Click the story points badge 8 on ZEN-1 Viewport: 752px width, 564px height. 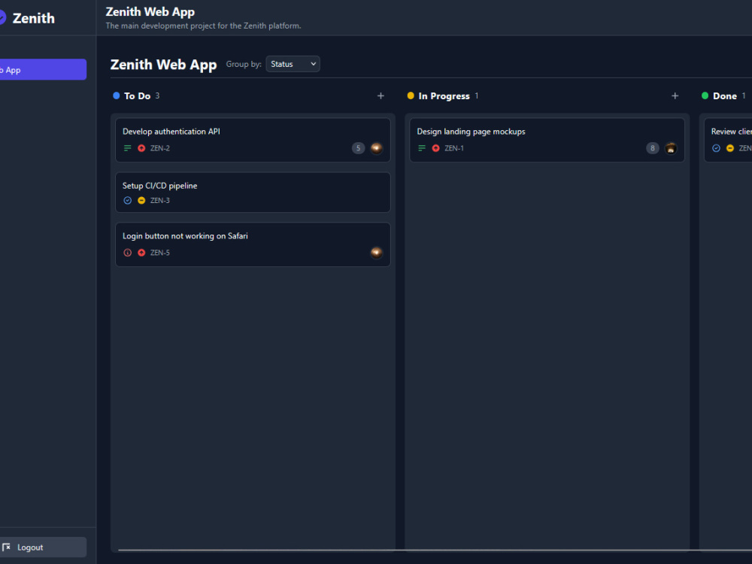(652, 148)
